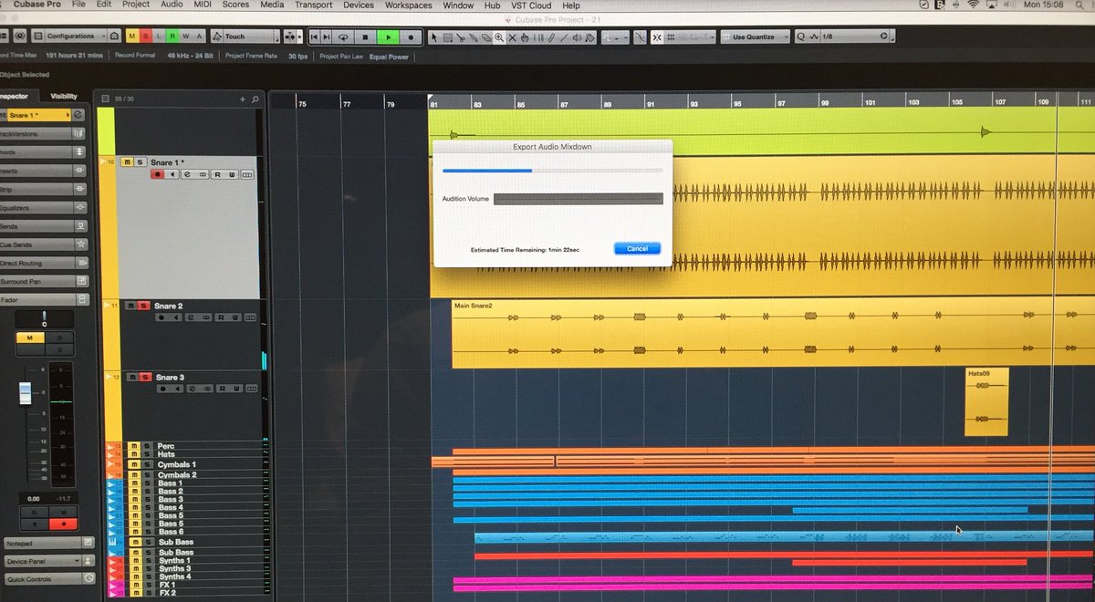Open the Notepad inspector section
Image resolution: width=1095 pixels, height=602 pixels.
(x=47, y=543)
